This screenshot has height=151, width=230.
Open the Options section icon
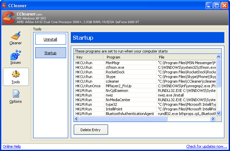[x=16, y=94]
